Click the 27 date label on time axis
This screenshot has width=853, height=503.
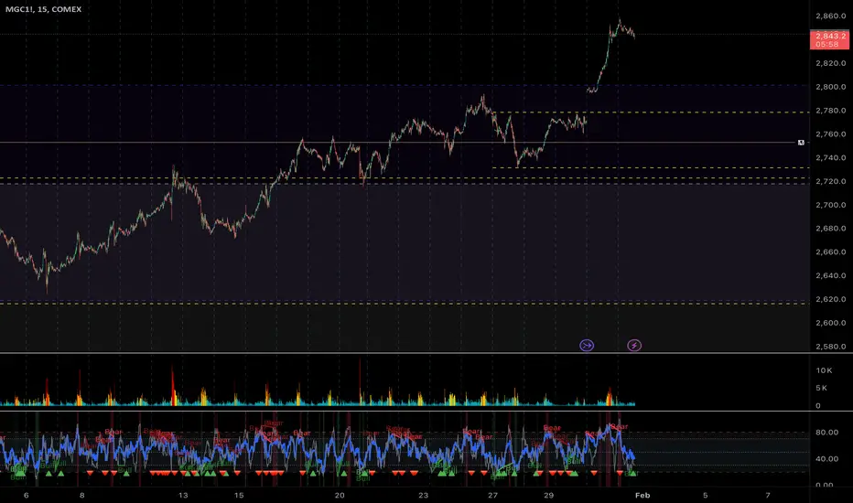point(493,496)
